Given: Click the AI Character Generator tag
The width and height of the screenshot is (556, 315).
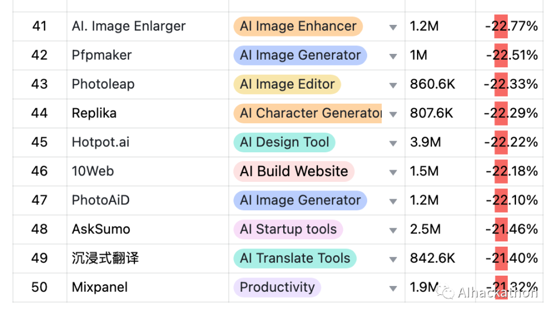Looking at the screenshot, I should (x=308, y=113).
